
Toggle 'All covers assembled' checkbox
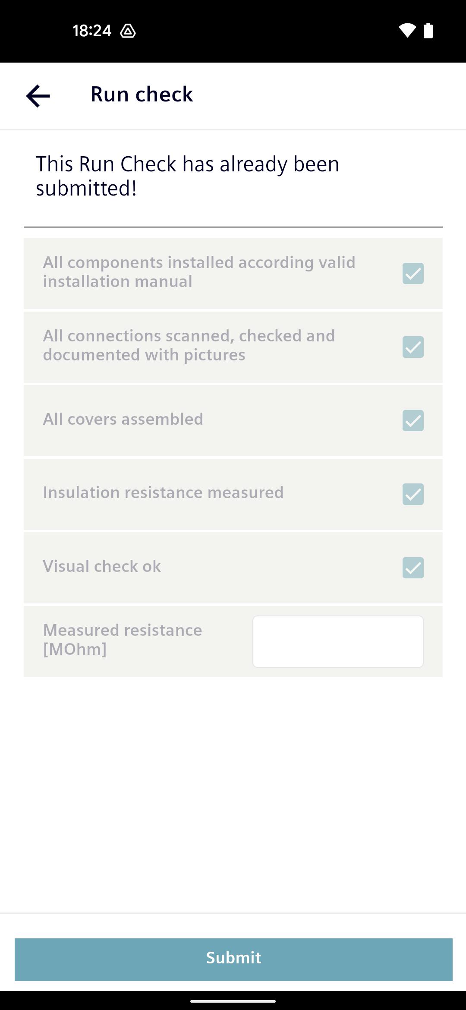413,420
